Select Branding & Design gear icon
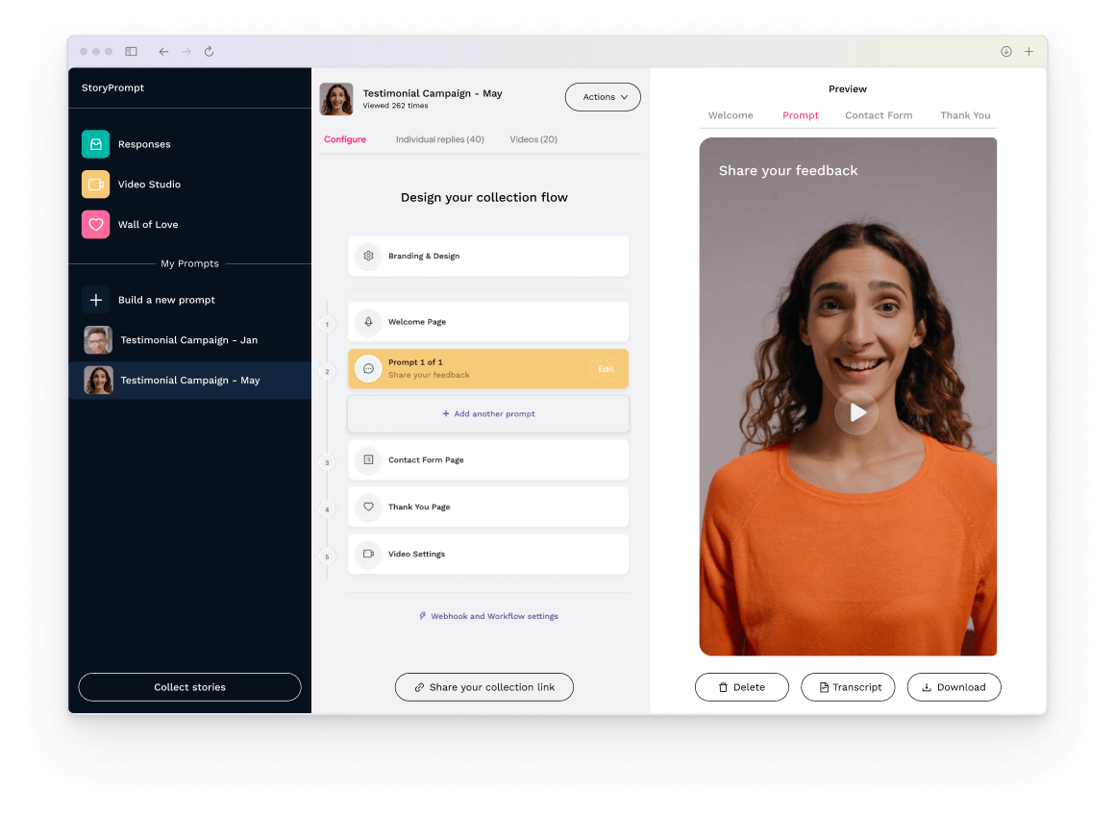This screenshot has height=815, width=1115. [368, 256]
